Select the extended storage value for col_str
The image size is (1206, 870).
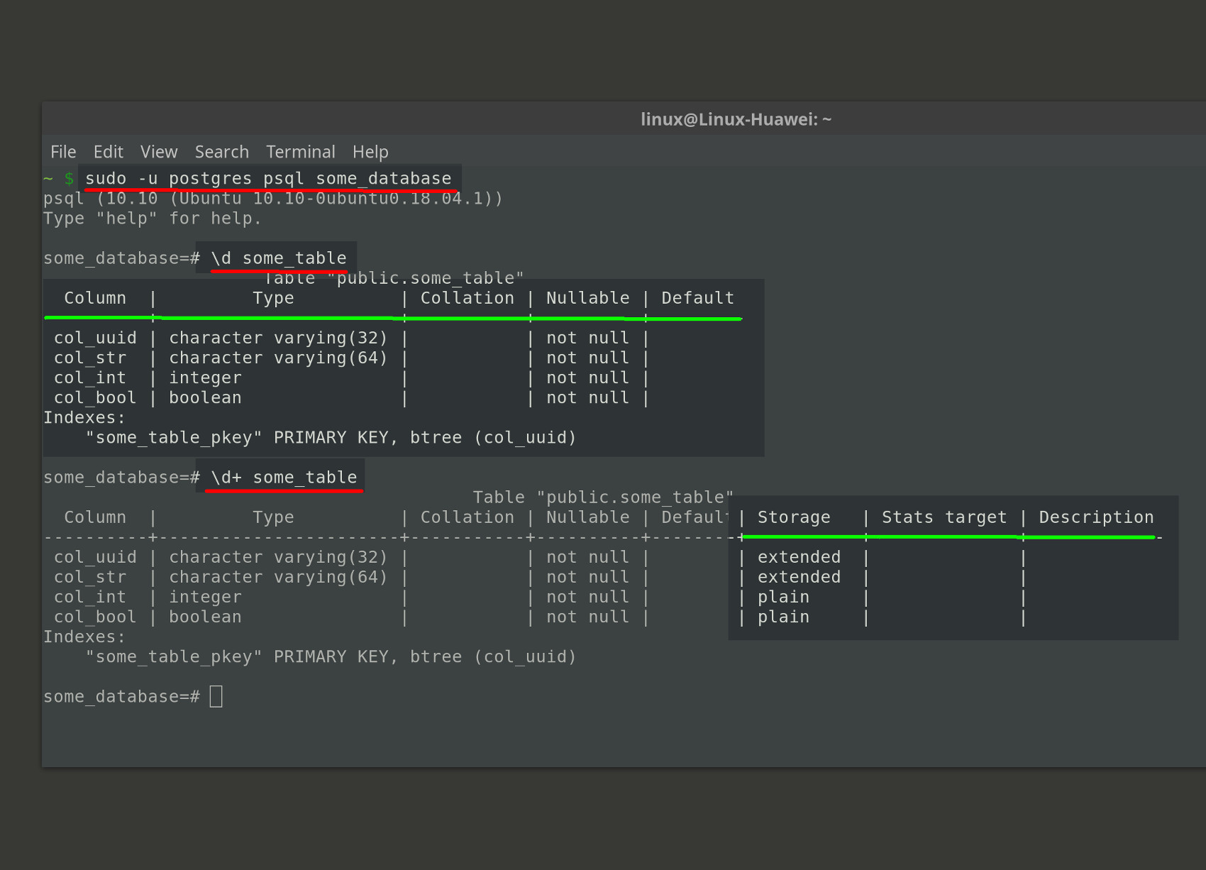pyautogui.click(x=799, y=577)
